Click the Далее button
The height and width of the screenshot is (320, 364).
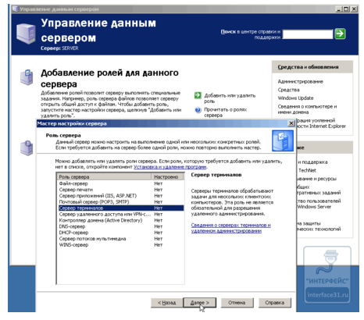point(200,303)
